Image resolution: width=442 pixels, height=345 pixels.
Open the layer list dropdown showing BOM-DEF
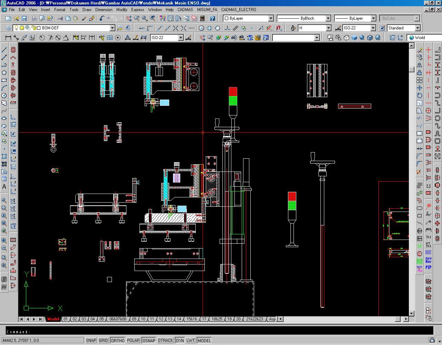tap(113, 28)
